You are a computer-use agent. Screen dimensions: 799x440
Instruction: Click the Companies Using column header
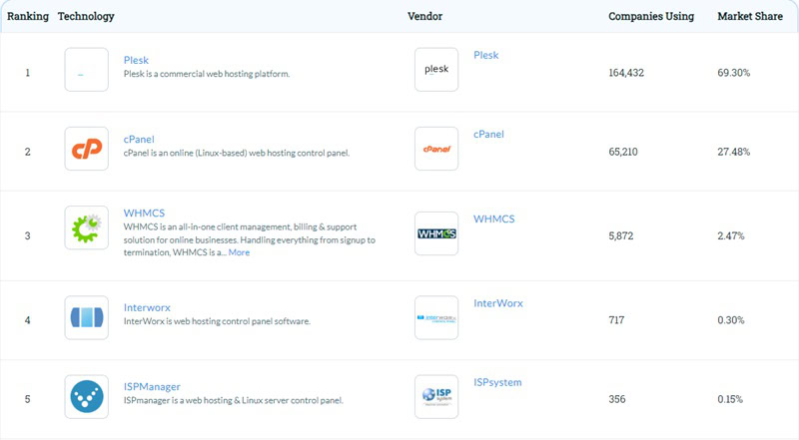coord(651,16)
